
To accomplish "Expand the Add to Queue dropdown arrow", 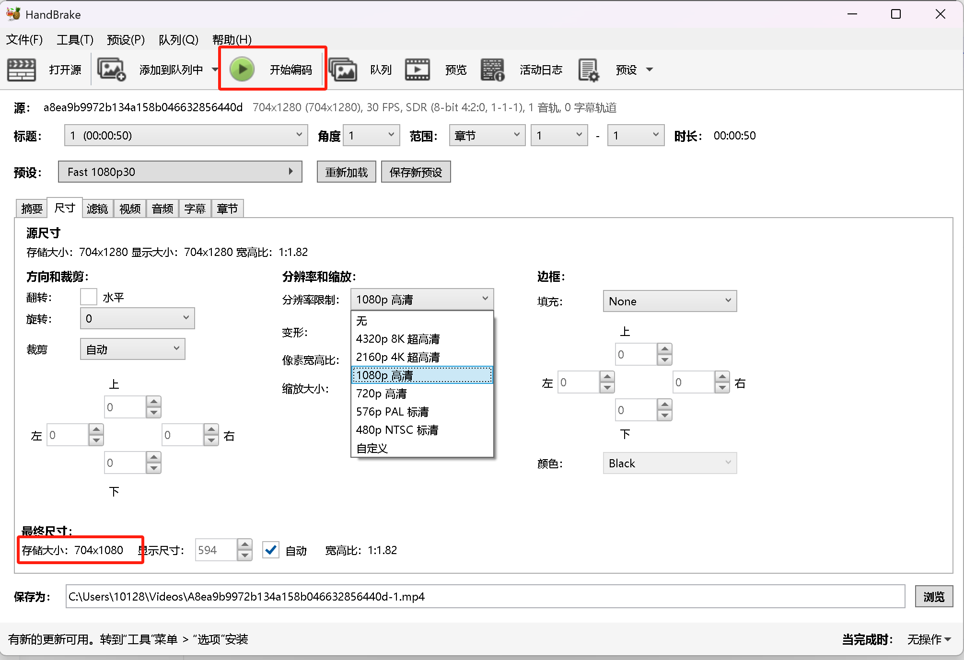I will click(215, 70).
